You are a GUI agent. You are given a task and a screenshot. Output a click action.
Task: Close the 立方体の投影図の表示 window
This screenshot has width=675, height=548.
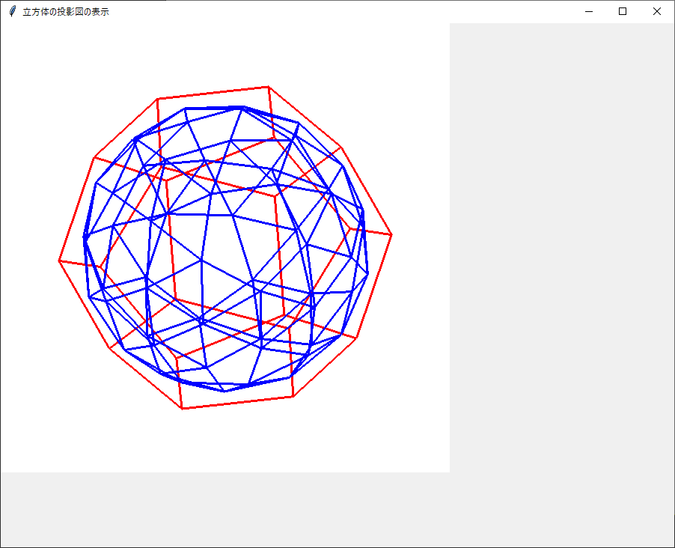tap(656, 12)
